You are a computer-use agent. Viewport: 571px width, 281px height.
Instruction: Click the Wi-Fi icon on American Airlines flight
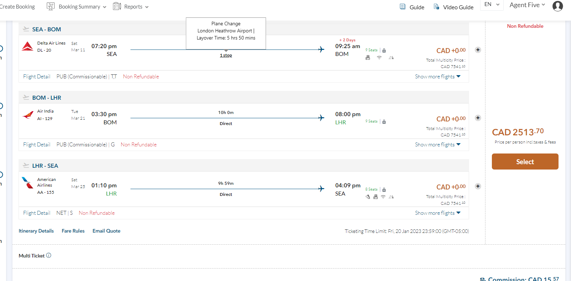pos(383,197)
